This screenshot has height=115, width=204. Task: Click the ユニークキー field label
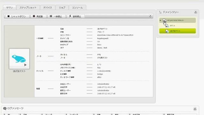coord(65,35)
